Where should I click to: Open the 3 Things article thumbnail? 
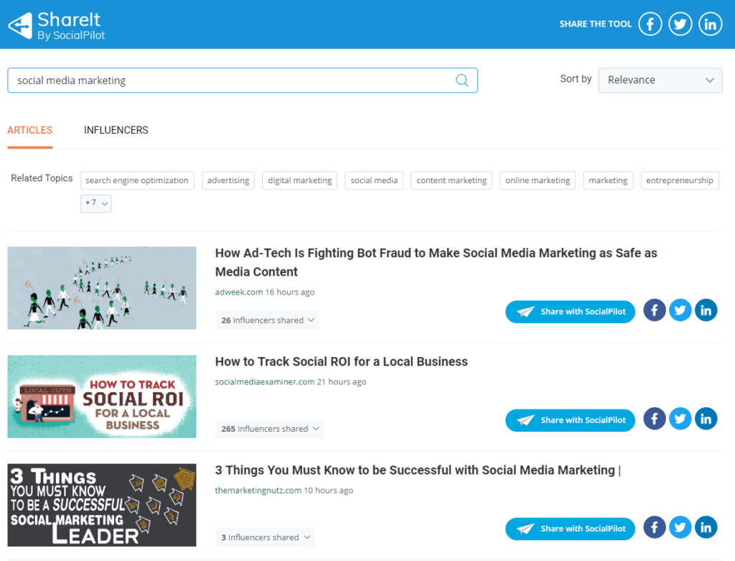[102, 505]
